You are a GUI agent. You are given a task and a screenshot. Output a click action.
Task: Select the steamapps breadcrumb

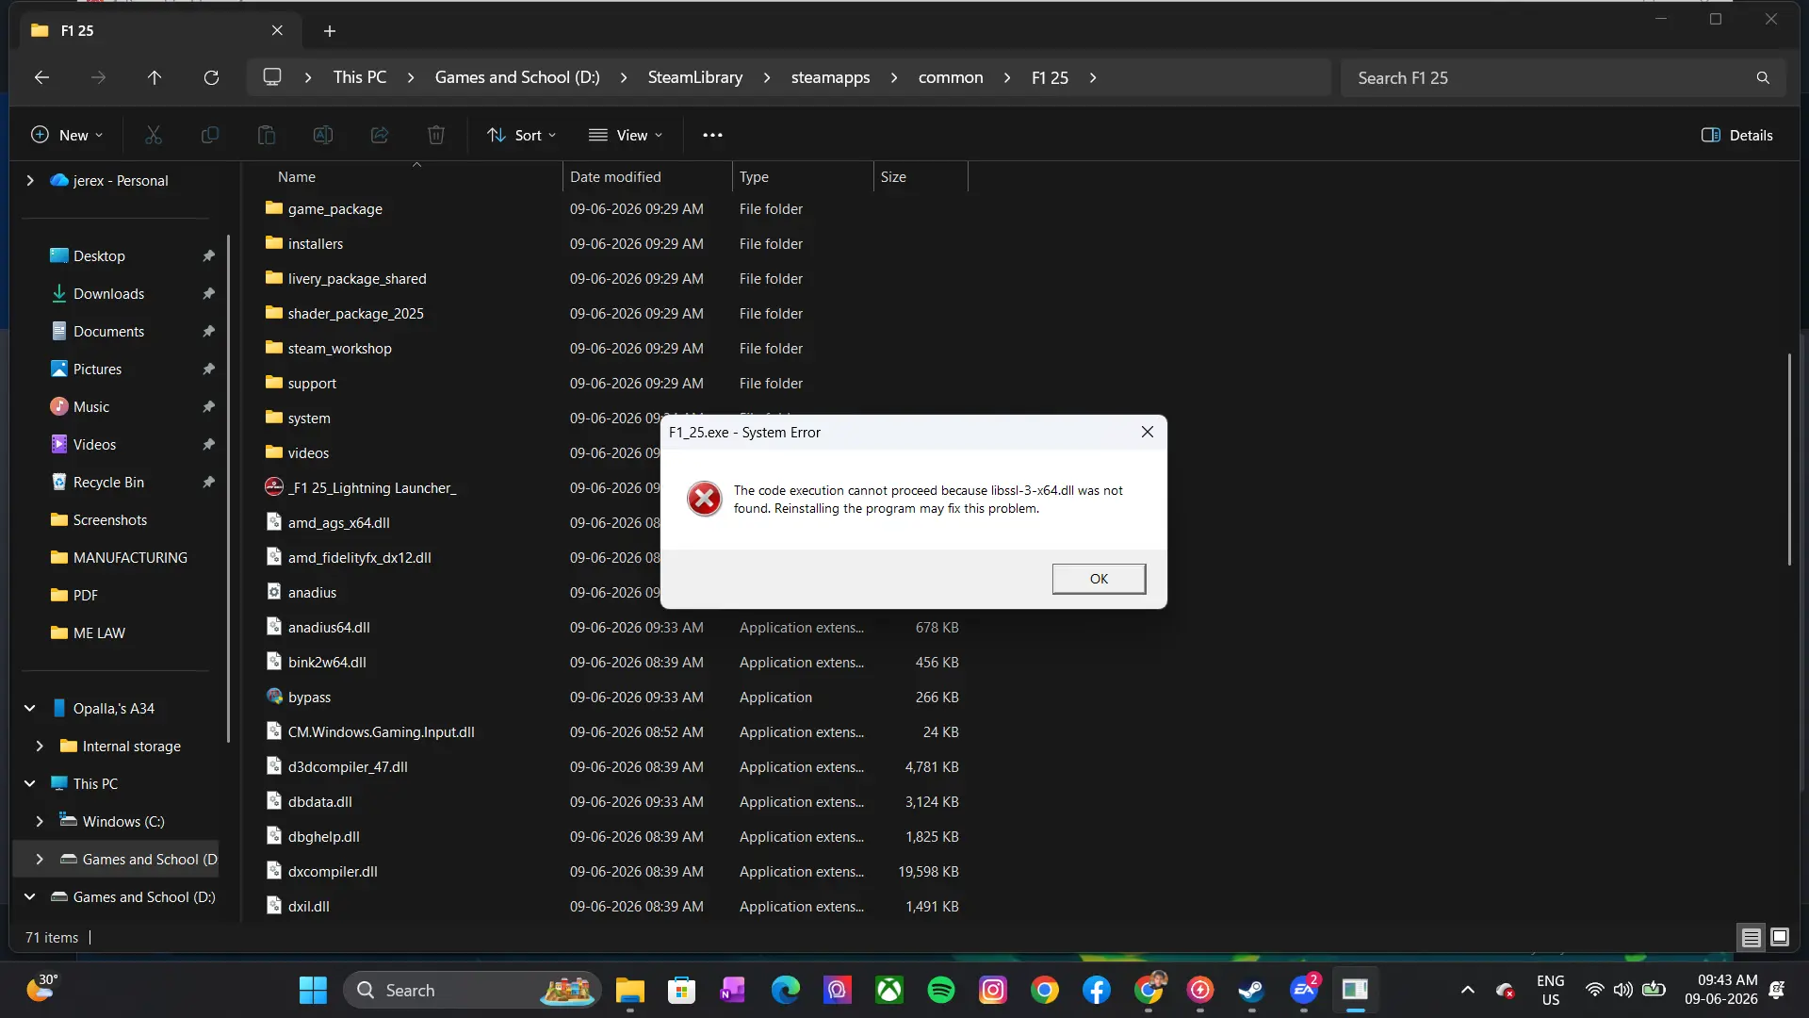[x=830, y=77]
